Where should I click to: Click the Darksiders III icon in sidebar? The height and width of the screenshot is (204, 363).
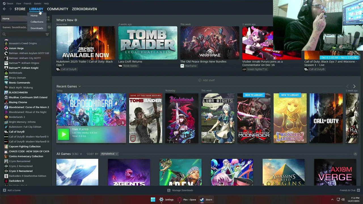click(6, 181)
